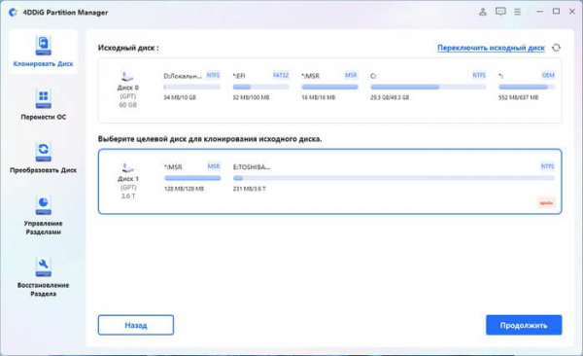
Task: Click the 3.6 T capacity text under Диск 1
Action: pos(128,196)
